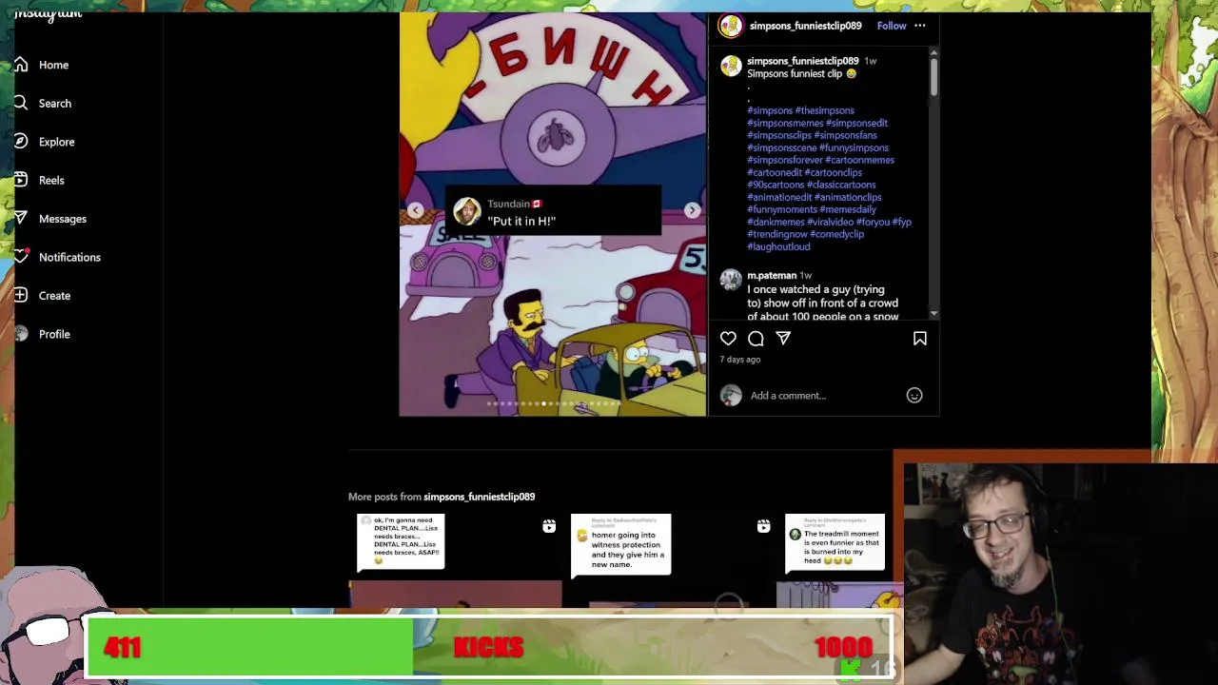Follow simpsons_funniestclip089
Viewport: 1218px width, 685px height.
click(x=892, y=26)
